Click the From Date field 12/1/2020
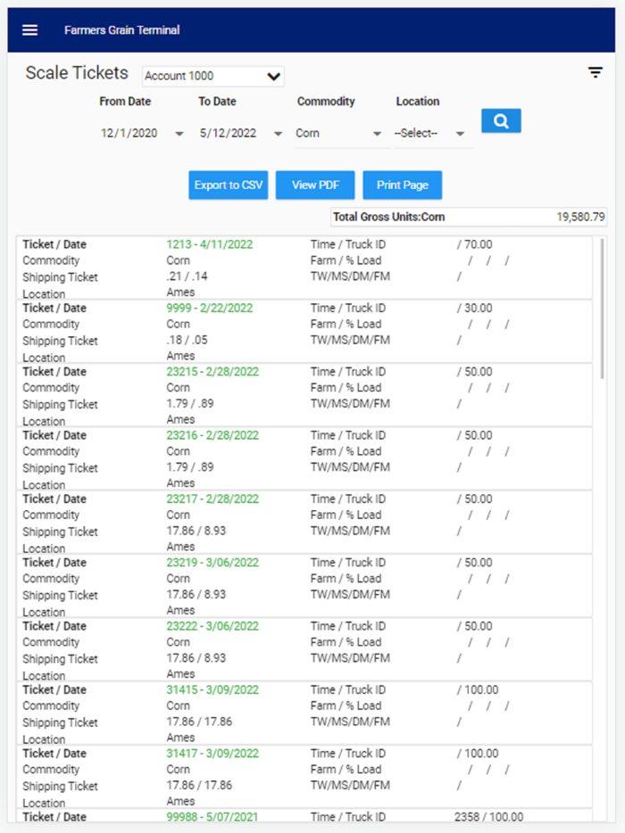 129,134
